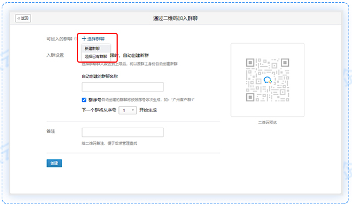352x207 pixels.
Task: Click the WeCom logo in QR center
Action: [268, 80]
